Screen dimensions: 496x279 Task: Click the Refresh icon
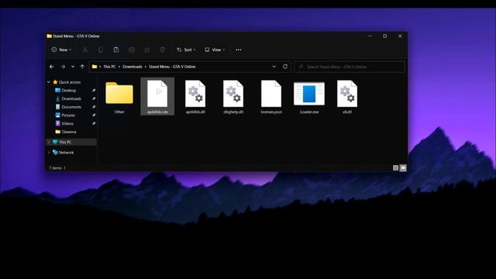coord(285,67)
